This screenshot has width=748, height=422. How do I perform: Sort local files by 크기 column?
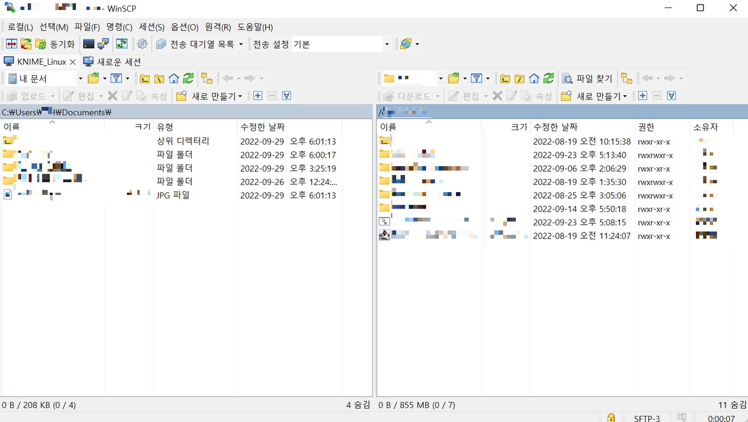(129, 127)
